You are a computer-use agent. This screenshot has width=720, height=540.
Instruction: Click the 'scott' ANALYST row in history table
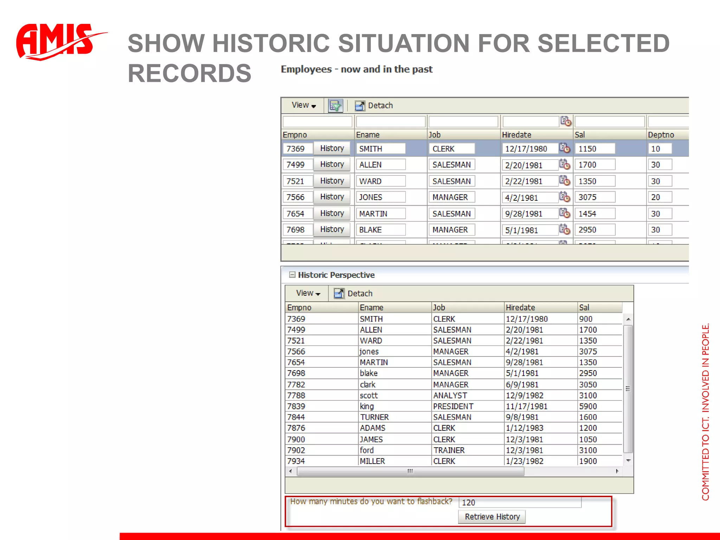click(x=454, y=396)
